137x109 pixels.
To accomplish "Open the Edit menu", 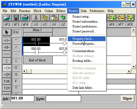I will [x=13, y=11].
